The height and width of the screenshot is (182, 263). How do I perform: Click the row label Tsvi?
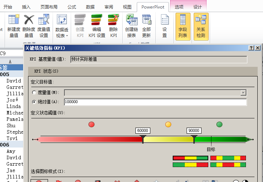[x=12, y=138]
